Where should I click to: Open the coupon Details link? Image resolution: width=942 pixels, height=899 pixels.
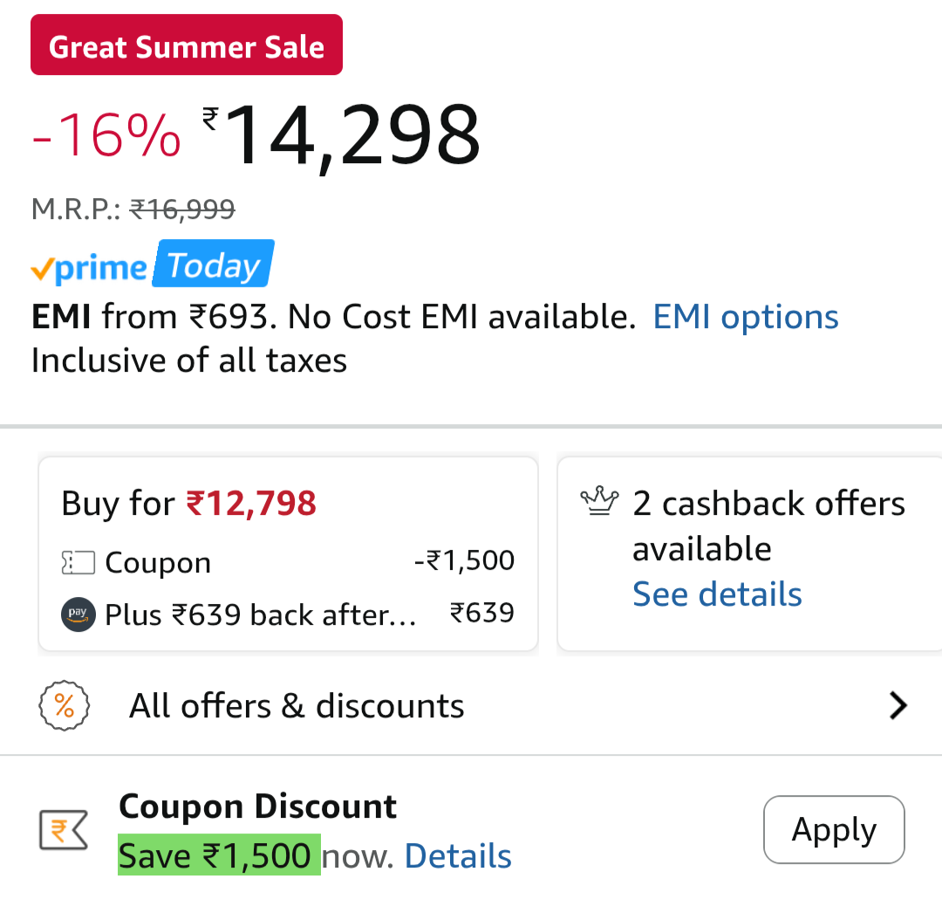tap(457, 856)
